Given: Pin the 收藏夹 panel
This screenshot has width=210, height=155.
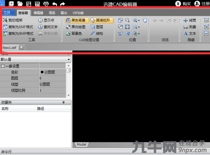Looking at the screenshot, I should pyautogui.click(x=63, y=103).
